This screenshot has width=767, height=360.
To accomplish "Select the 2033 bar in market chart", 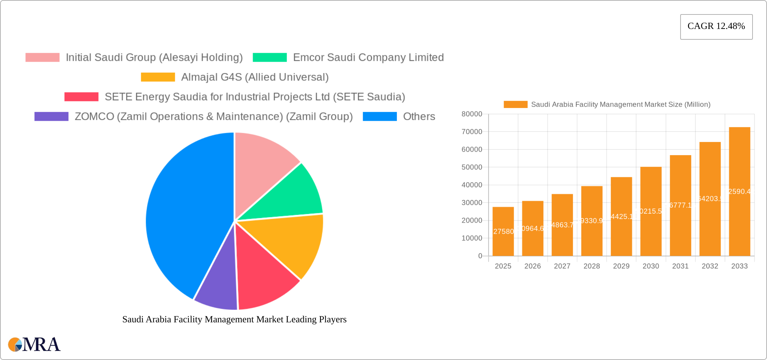I will (x=739, y=192).
